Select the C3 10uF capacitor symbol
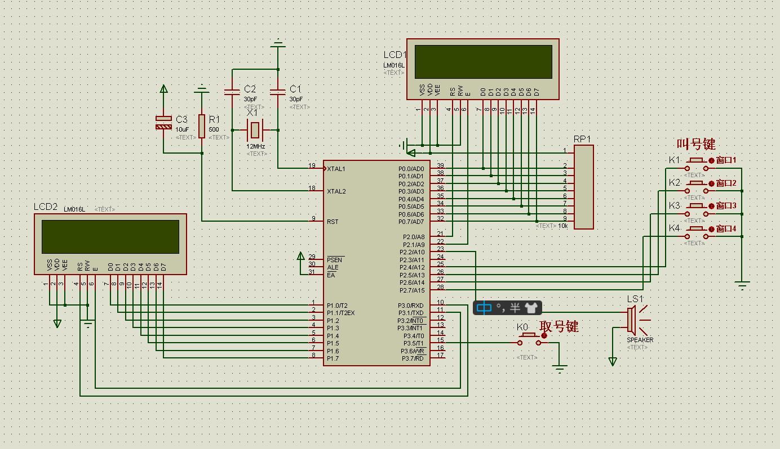 pyautogui.click(x=163, y=123)
